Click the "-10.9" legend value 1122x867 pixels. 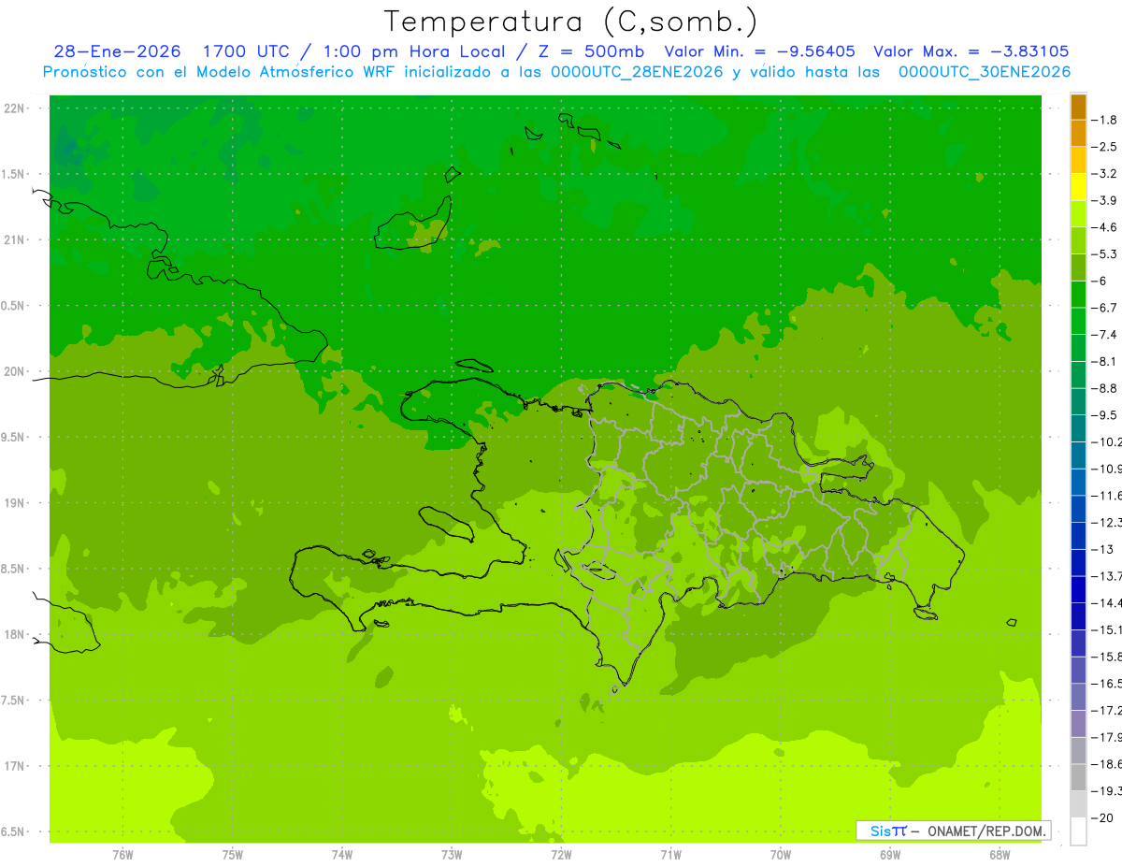click(x=1106, y=469)
